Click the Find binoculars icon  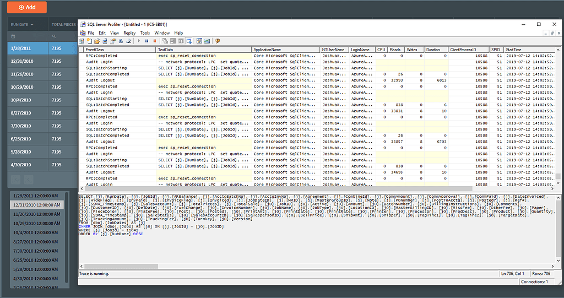(120, 41)
